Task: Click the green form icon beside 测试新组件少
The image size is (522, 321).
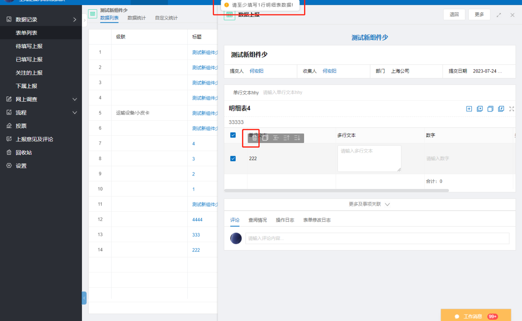Action: pos(92,14)
